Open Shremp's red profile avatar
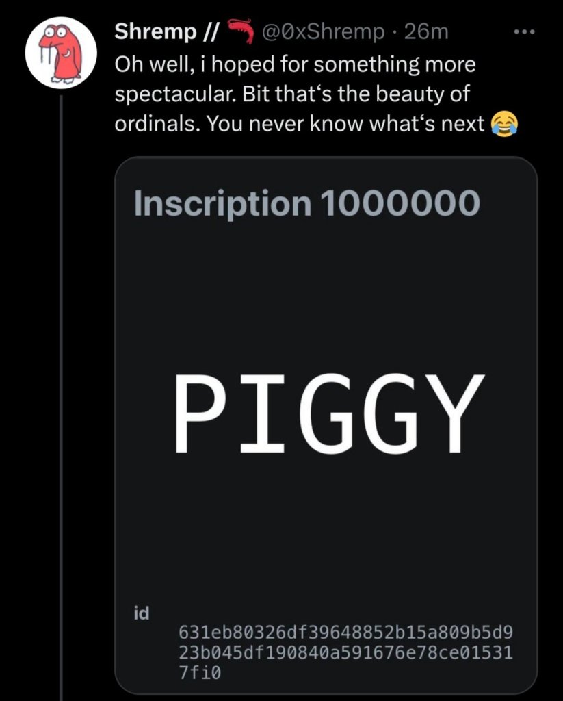The height and width of the screenshot is (701, 563). coord(61,51)
